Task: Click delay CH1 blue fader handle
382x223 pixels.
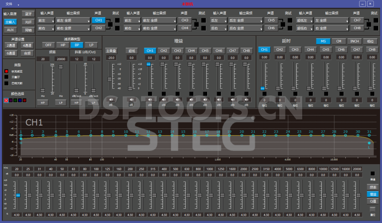Action: point(262,88)
